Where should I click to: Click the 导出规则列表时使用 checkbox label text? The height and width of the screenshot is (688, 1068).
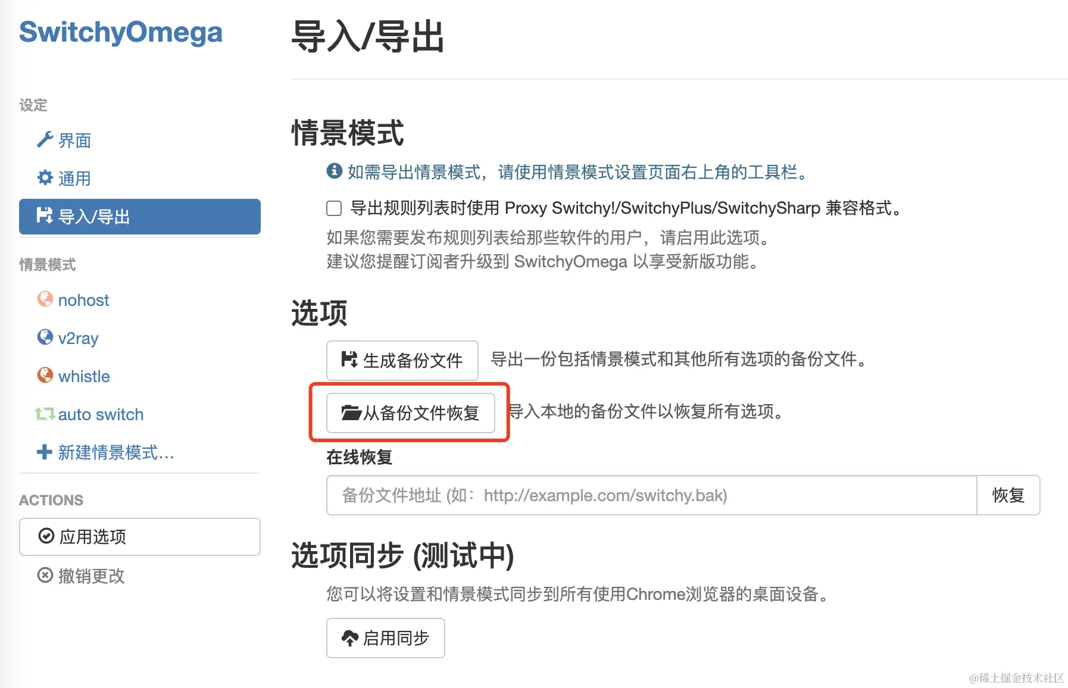click(x=627, y=208)
